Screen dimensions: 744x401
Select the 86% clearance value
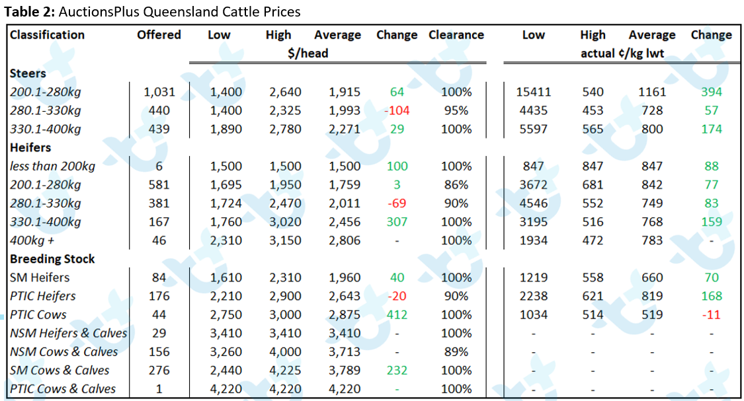click(x=456, y=185)
